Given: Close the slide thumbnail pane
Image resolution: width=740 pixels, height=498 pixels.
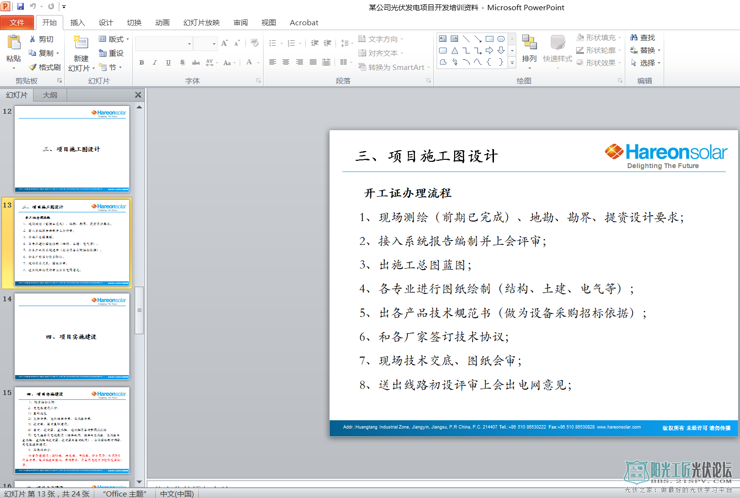Looking at the screenshot, I should pyautogui.click(x=138, y=95).
